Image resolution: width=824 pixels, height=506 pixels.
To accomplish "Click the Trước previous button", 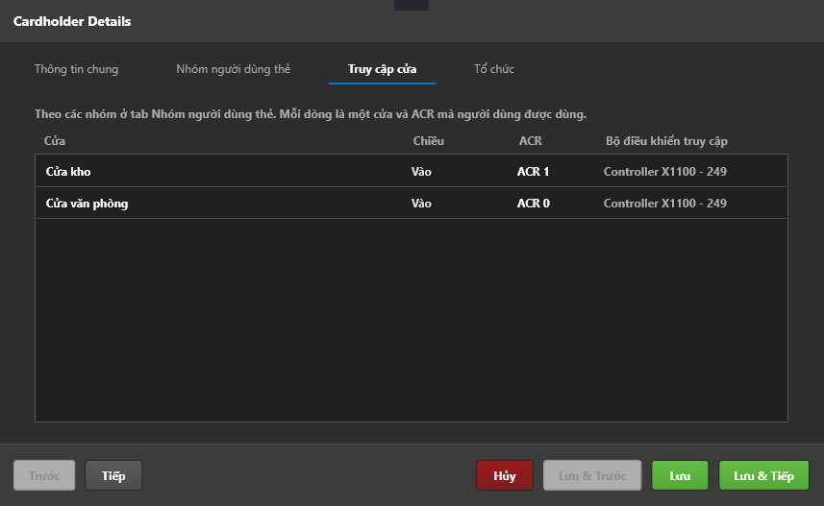I will [44, 475].
